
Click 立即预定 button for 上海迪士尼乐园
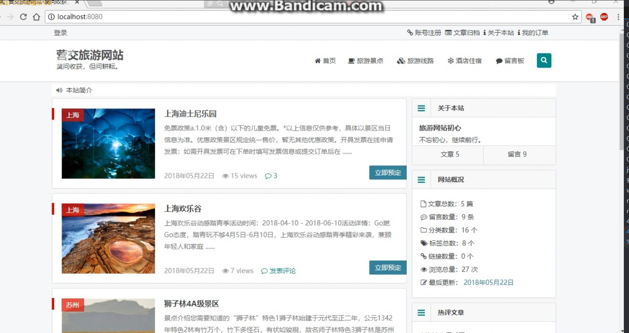[x=388, y=172]
